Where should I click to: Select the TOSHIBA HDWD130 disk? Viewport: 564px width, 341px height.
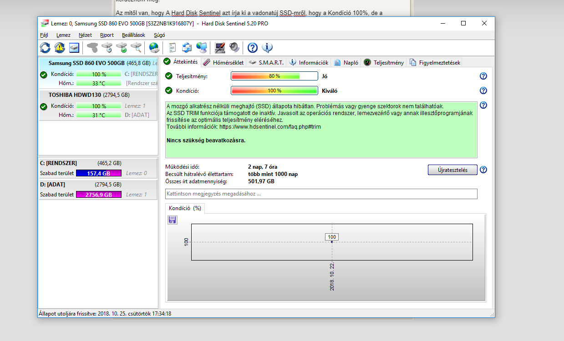(98, 105)
